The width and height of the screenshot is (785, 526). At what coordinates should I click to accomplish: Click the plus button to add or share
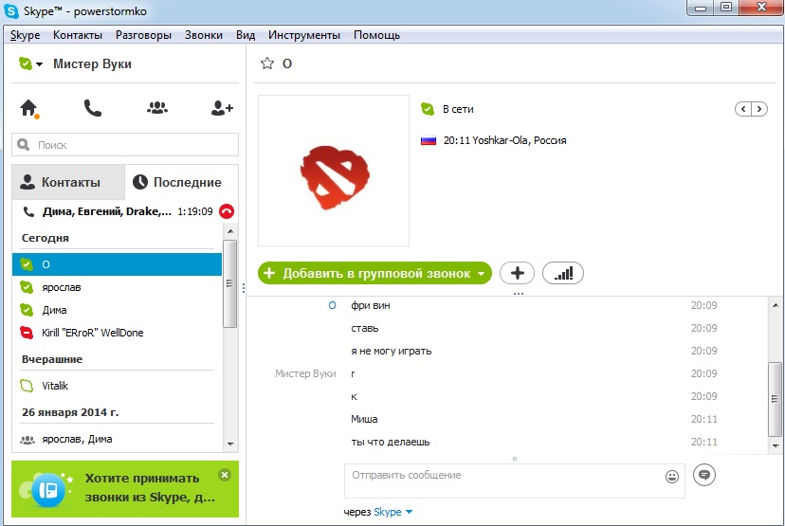(517, 273)
